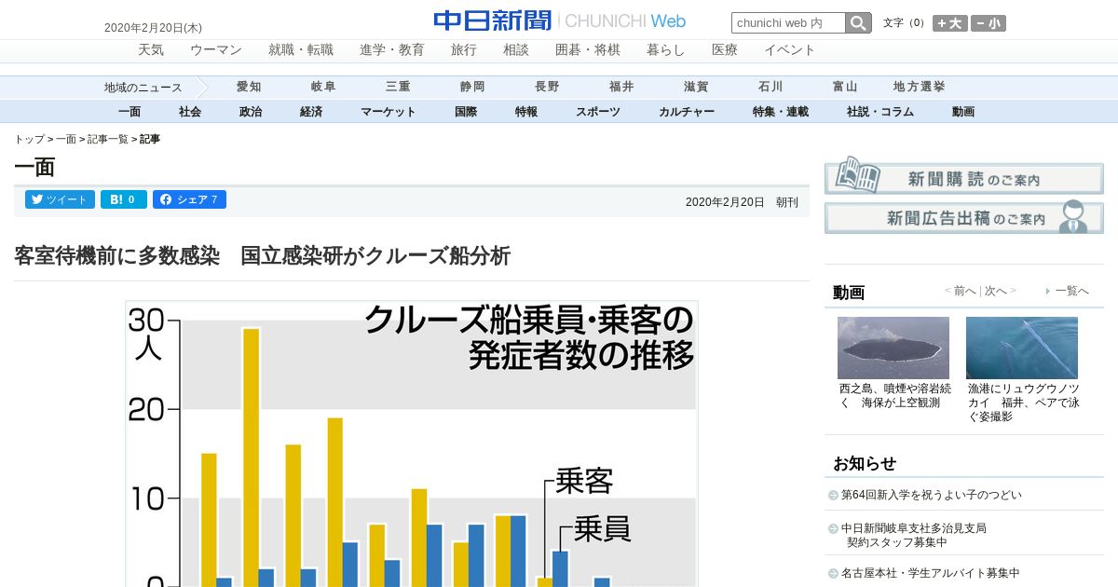
Task: Open the 新聞広告出稿のご案内 banner
Action: point(964,217)
